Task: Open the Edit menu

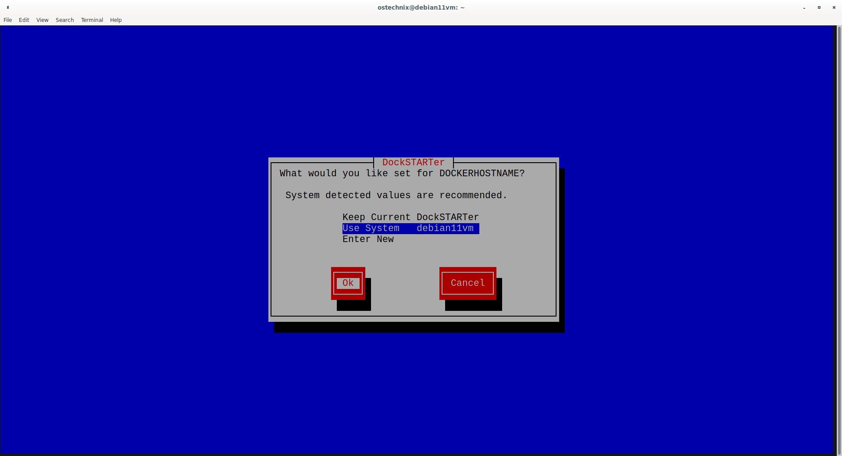Action: [x=24, y=20]
